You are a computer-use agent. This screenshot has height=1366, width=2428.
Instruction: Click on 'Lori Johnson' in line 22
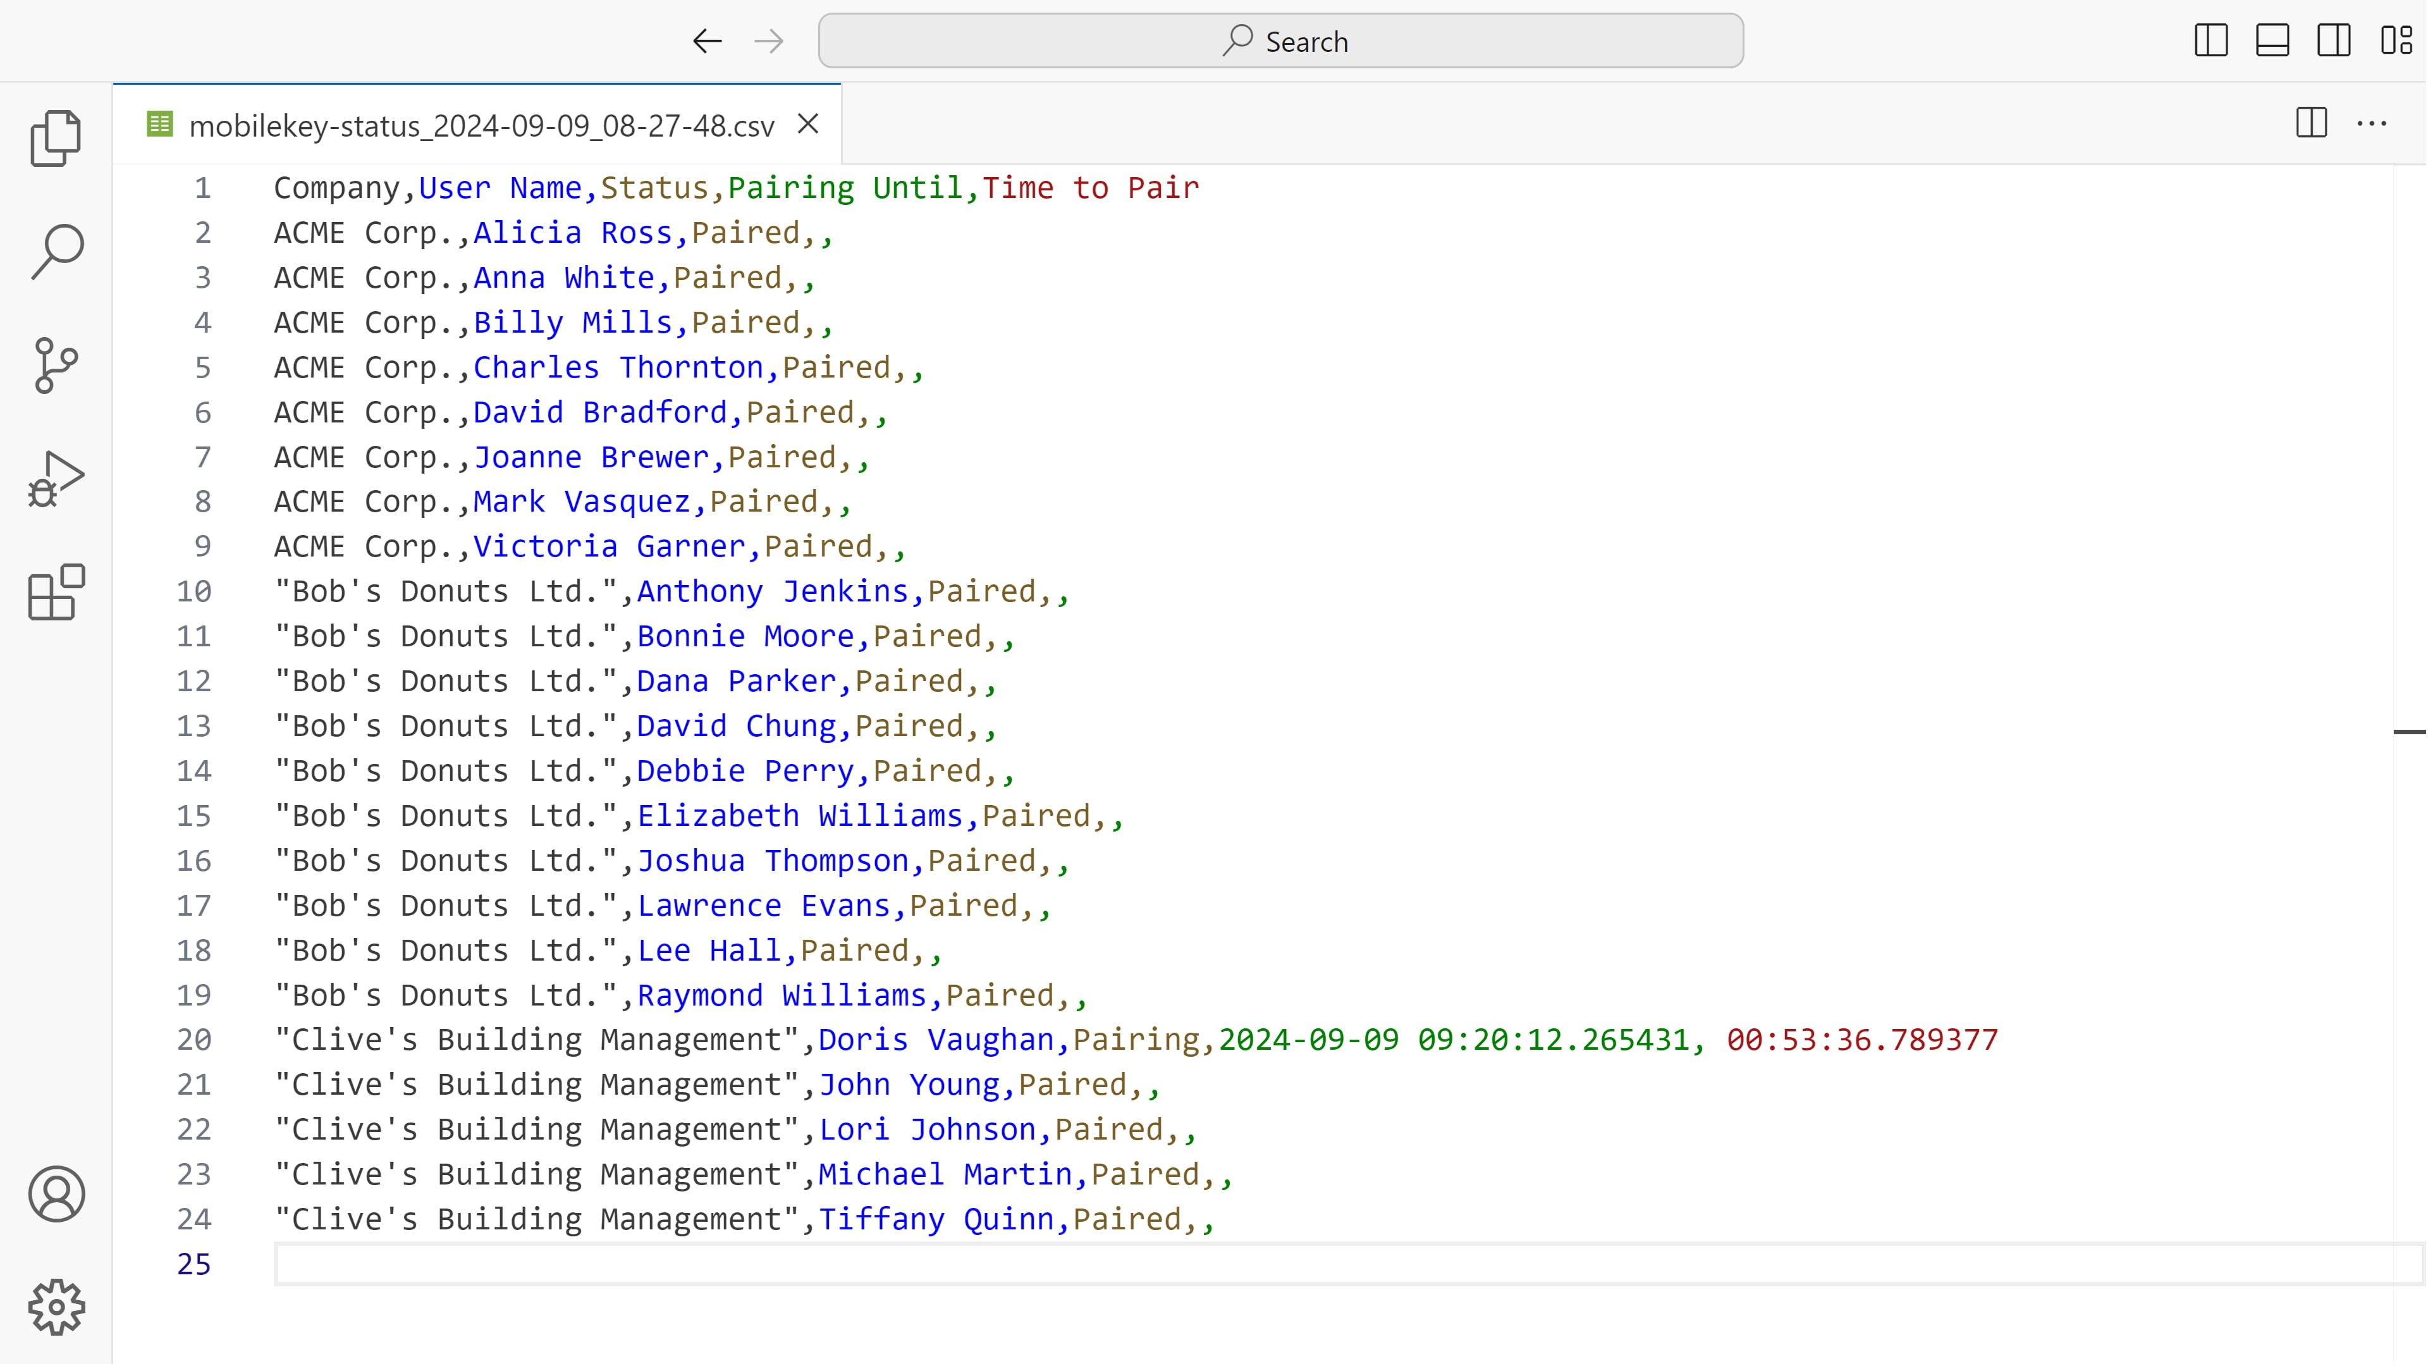(x=928, y=1129)
